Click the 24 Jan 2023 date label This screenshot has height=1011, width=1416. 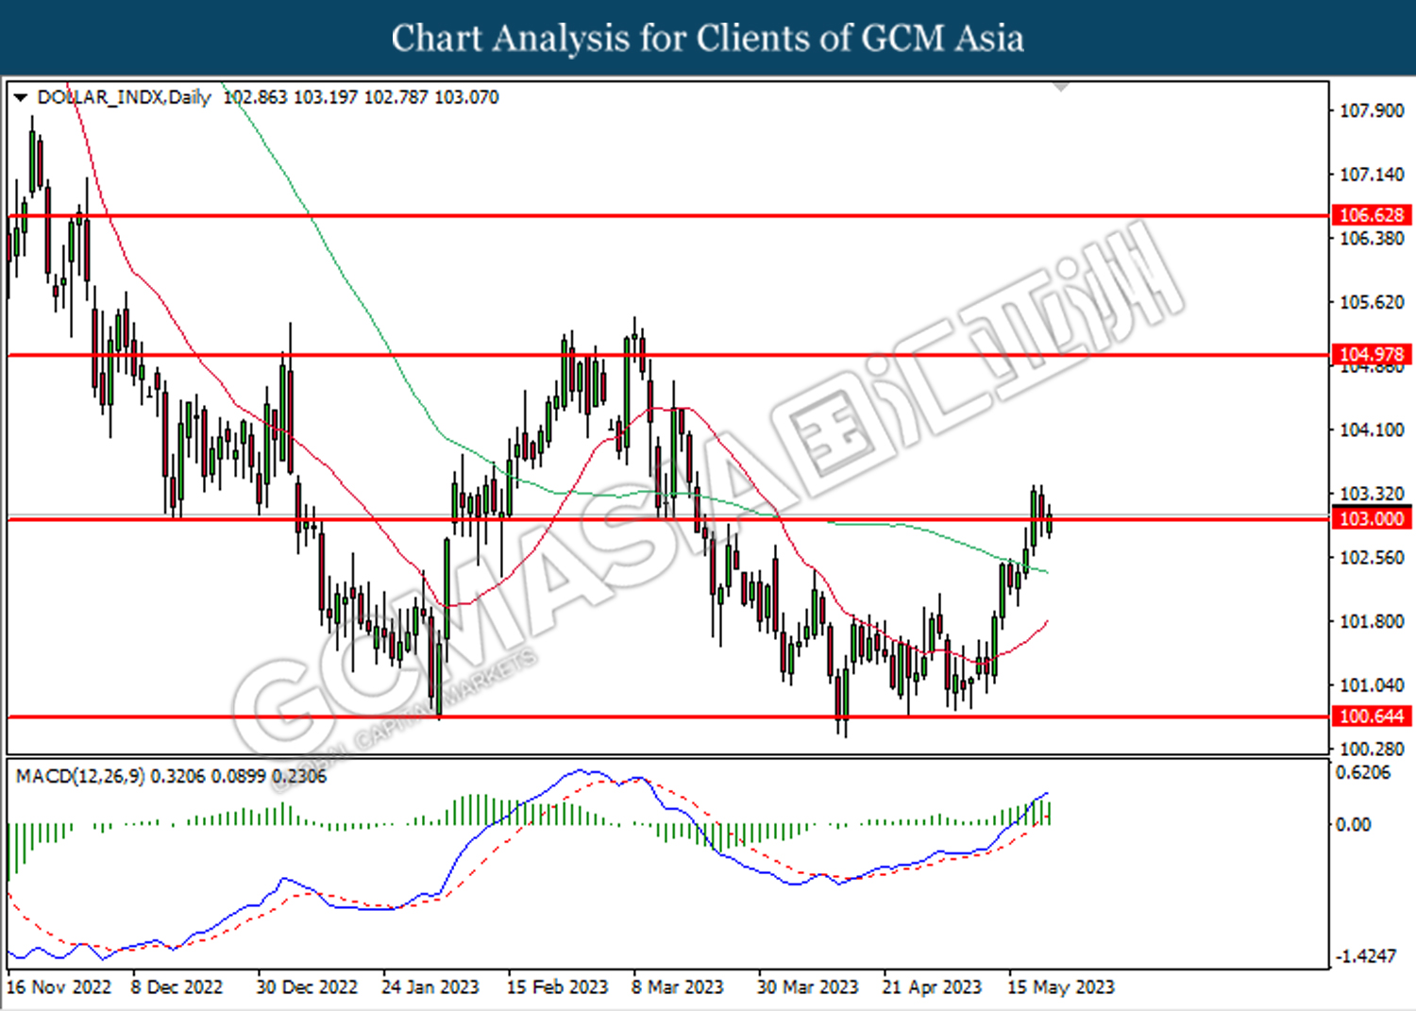[x=430, y=987]
